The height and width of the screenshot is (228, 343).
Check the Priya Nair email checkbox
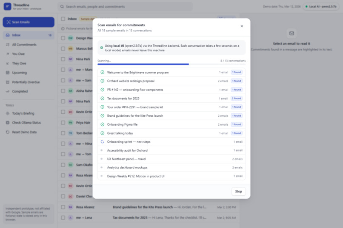63,123
